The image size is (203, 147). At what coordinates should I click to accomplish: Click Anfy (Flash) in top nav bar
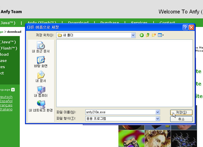[x=42, y=22]
